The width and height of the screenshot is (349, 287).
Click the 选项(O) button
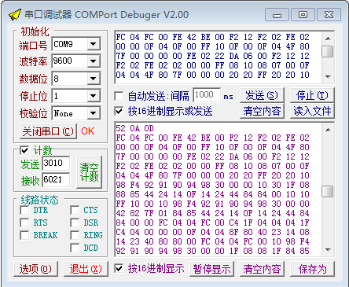35,269
